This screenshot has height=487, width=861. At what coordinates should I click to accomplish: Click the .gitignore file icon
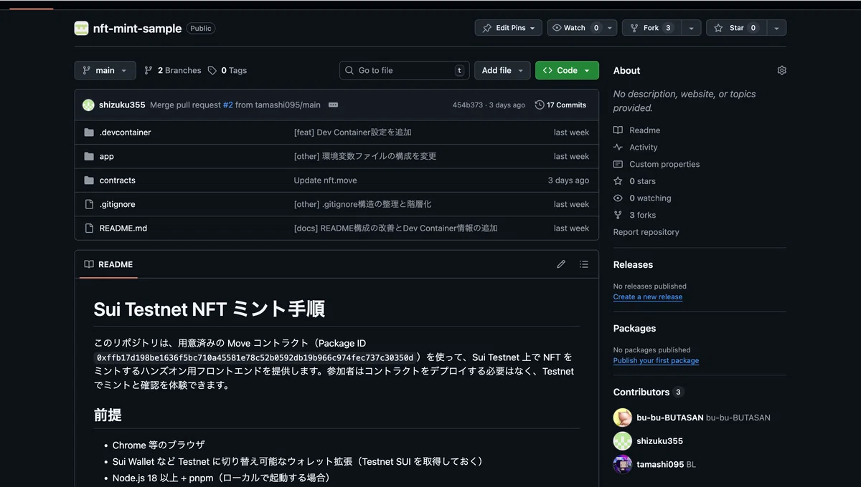(89, 204)
